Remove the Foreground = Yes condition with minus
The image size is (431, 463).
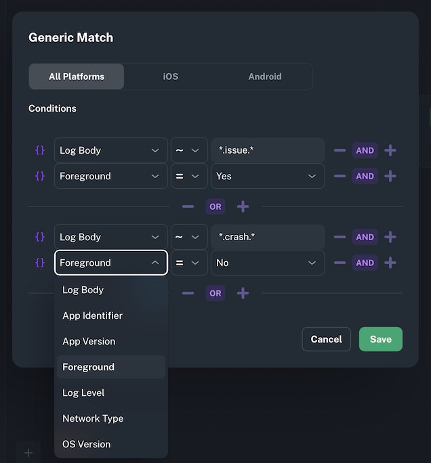(x=340, y=176)
